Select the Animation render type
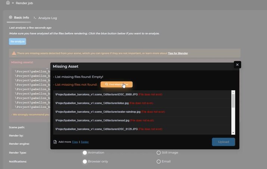Viewport: 267px width, 169px height. point(85,153)
